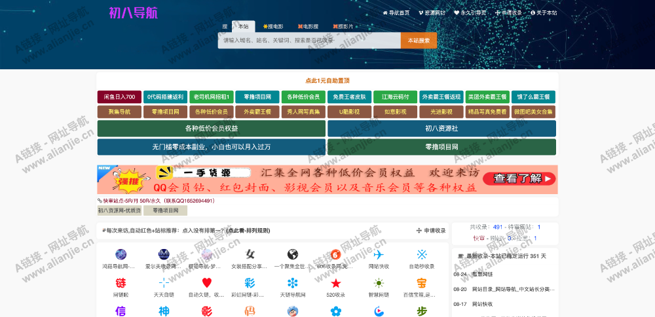
Task: Click the blue 彩 icon for 彩虹网链
Action: click(250, 283)
